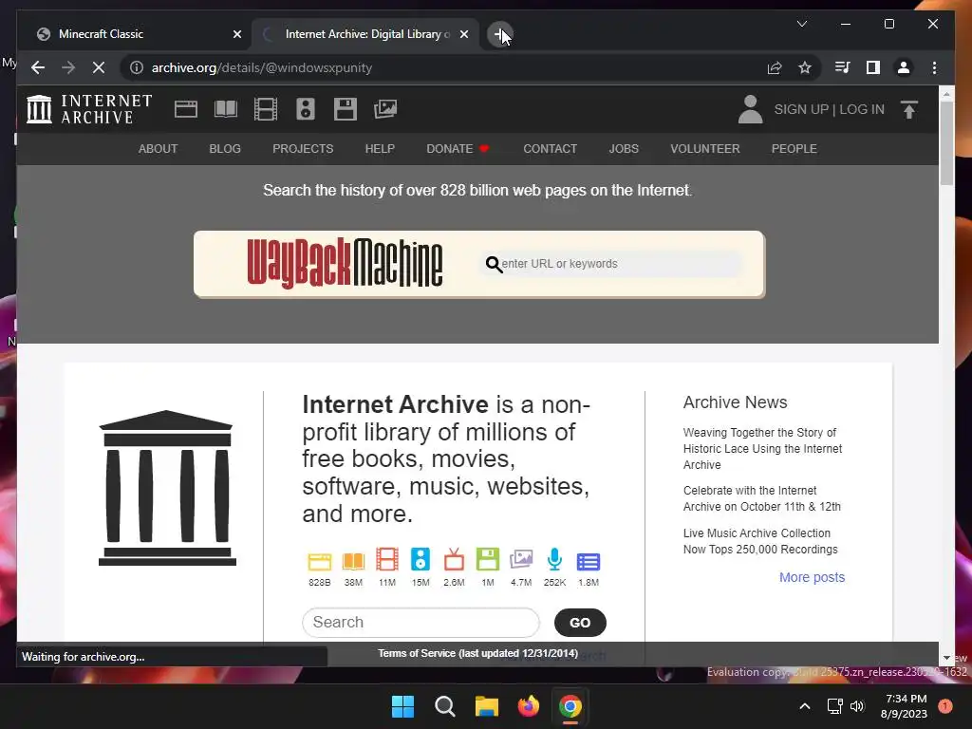Click the page vertical scrollbar thumb
Screen dimensions: 972x729
946,142
